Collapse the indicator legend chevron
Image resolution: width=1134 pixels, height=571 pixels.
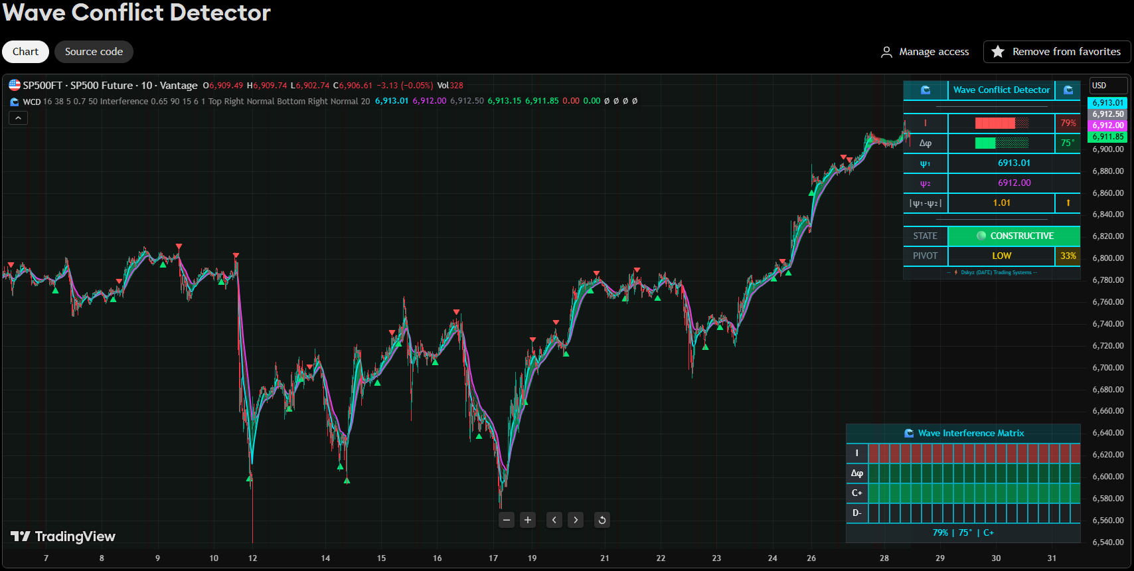point(18,118)
